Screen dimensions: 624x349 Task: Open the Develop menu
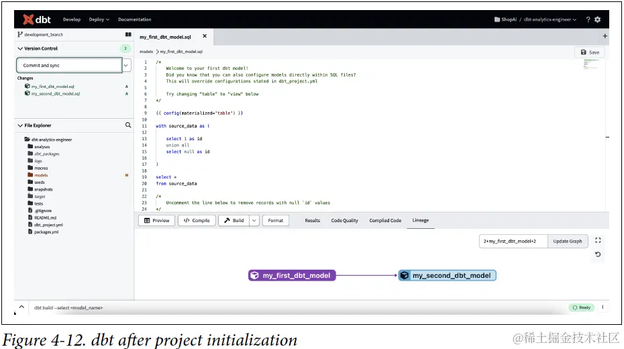(72, 19)
